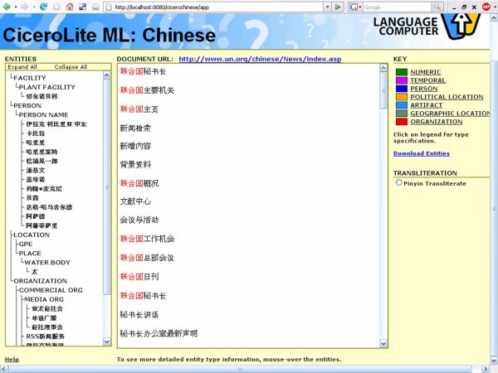Click the TEMPORAL legend link

coord(427,80)
